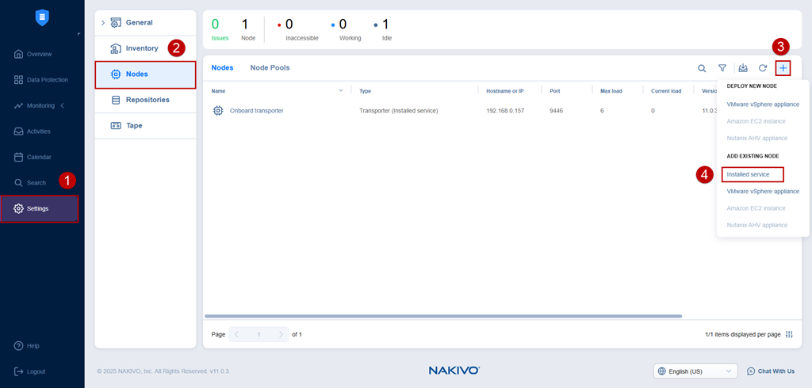Open the filter funnel icon
The height and width of the screenshot is (388, 812).
point(722,68)
